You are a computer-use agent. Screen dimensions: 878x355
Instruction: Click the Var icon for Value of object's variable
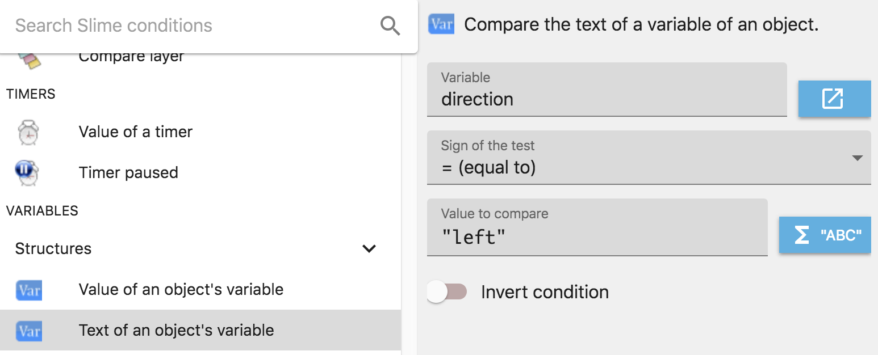click(28, 290)
